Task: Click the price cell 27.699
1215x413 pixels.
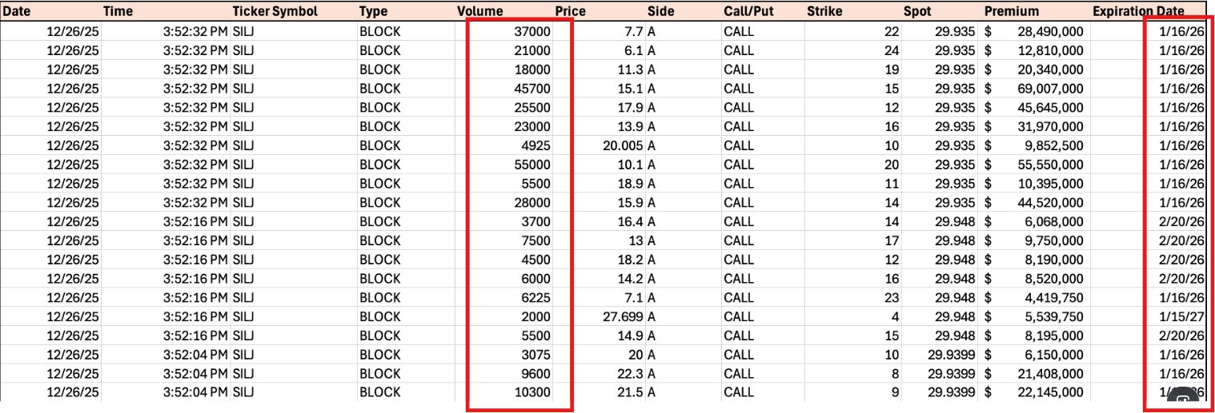Action: coord(624,316)
